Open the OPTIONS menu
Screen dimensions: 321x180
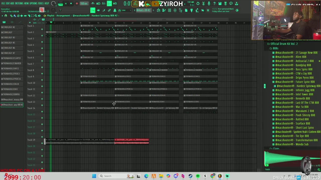coord(33,3)
